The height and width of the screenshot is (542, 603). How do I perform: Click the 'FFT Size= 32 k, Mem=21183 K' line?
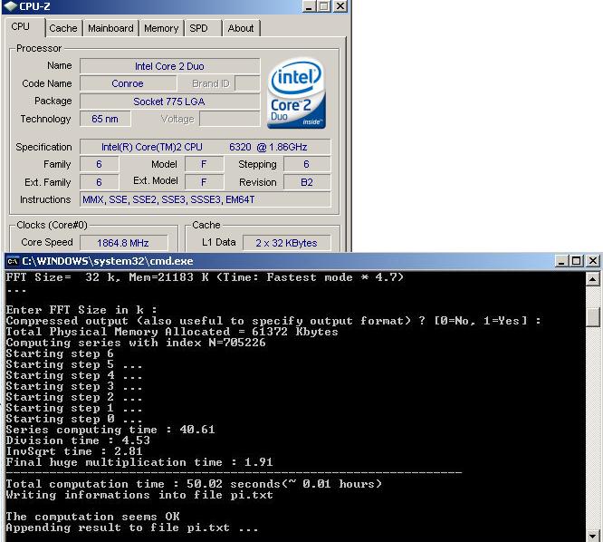tap(205, 277)
